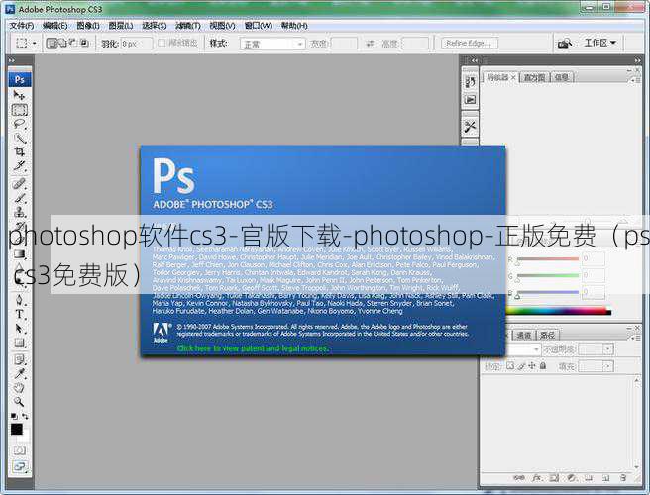
Task: Delete layer using trash button
Action: [x=623, y=478]
